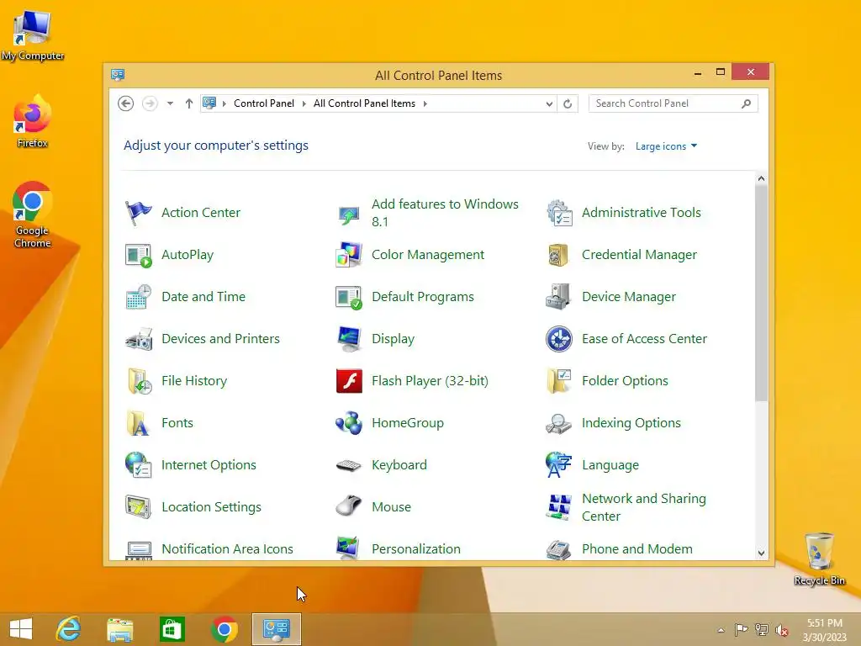
Task: Open the Mouse icon
Action: pyautogui.click(x=349, y=506)
